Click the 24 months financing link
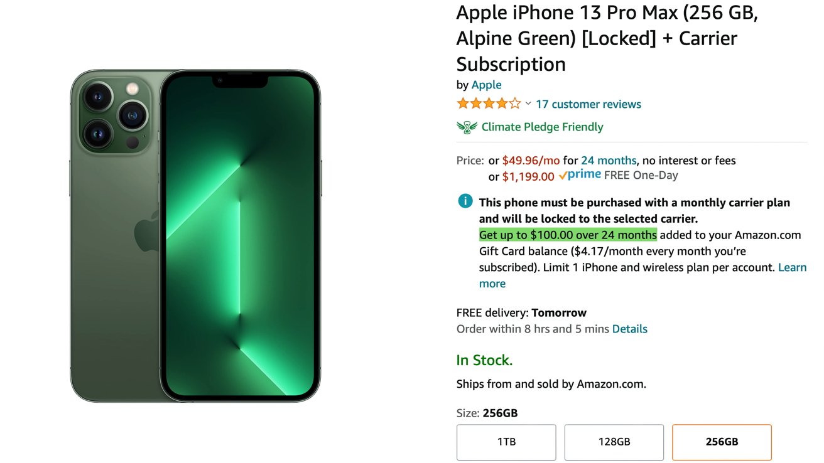The image size is (824, 463). 608,161
